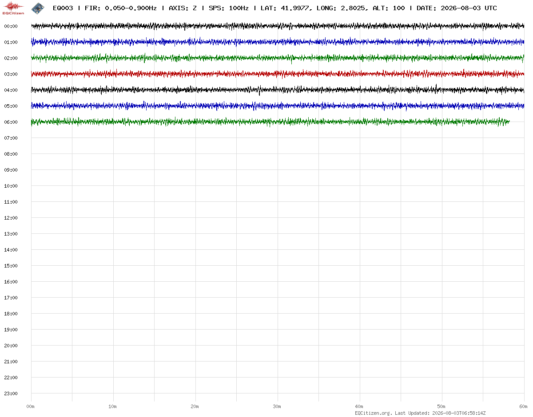Click the 20m time axis label

click(x=195, y=406)
